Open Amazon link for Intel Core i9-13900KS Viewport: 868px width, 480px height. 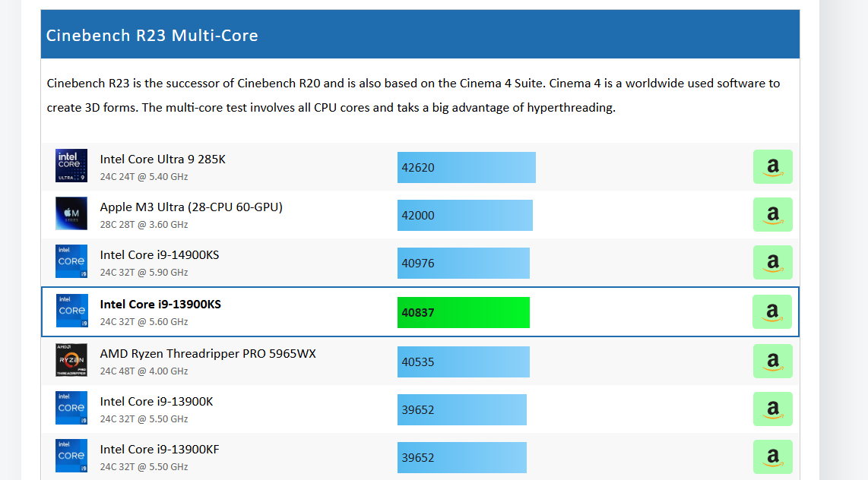click(x=772, y=312)
